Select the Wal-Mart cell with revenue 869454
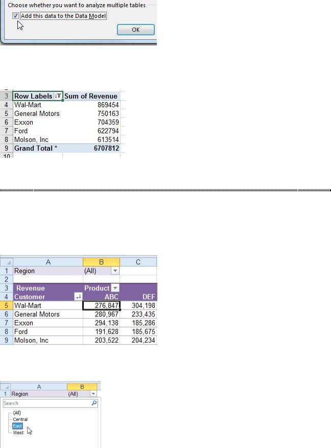 click(x=38, y=105)
